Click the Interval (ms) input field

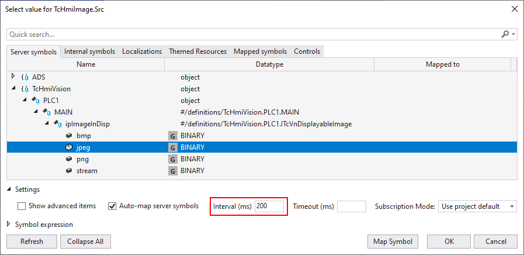pos(269,206)
